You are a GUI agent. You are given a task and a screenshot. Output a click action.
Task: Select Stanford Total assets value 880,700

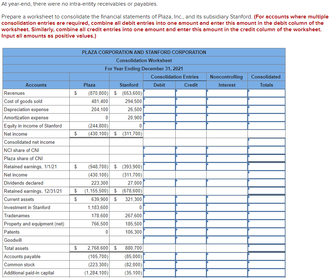[x=133, y=248]
